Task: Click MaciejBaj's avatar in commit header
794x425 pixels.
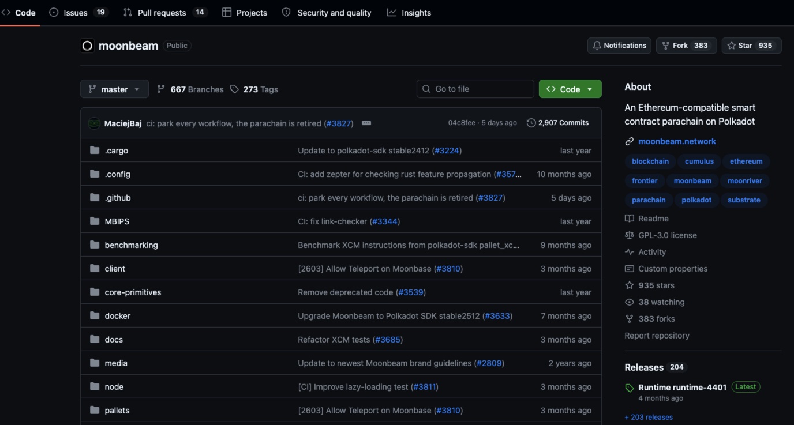Action: (93, 123)
